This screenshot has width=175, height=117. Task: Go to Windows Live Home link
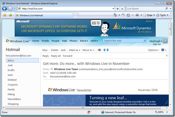[36, 41]
